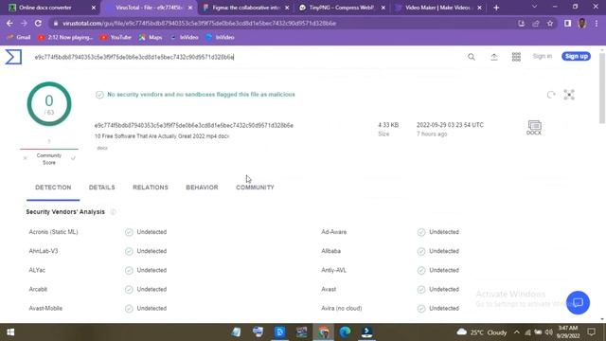The height and width of the screenshot is (341, 606).
Task: Click the browser address bar
Action: point(286,23)
